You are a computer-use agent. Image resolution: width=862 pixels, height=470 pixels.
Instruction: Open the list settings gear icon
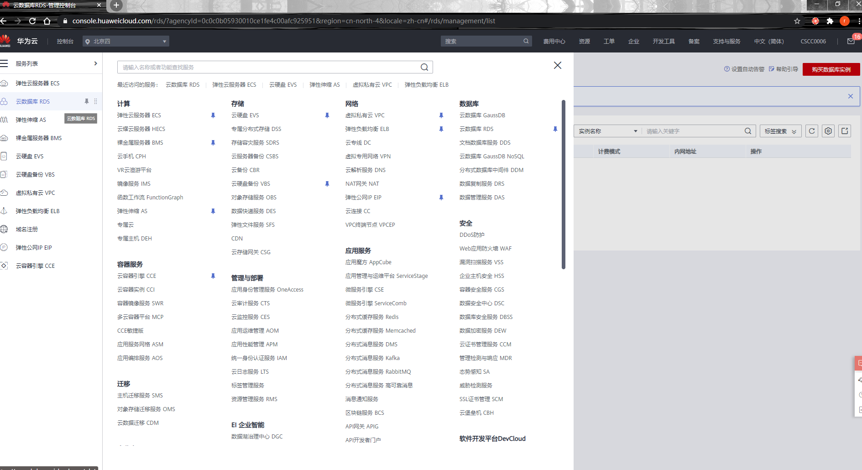tap(828, 131)
